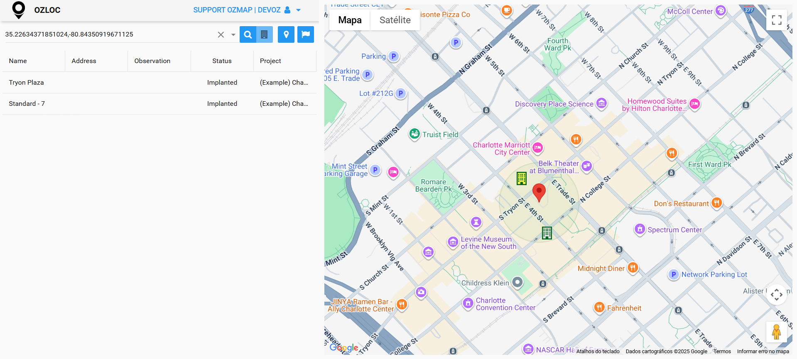
Task: Click Charlotte Marriott City Center hotel icon
Action: click(x=538, y=147)
